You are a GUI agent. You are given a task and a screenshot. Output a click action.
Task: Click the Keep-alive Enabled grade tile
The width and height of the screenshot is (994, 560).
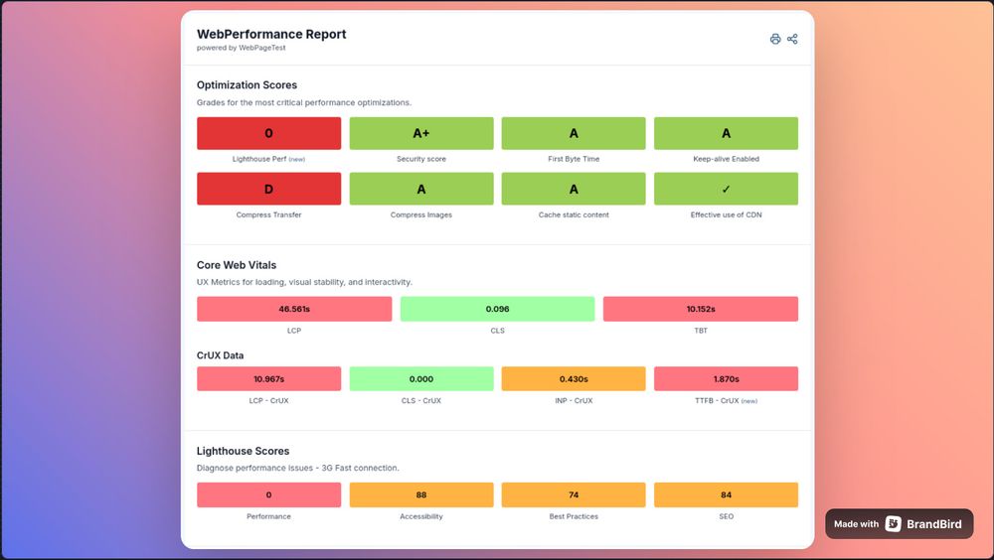click(726, 133)
